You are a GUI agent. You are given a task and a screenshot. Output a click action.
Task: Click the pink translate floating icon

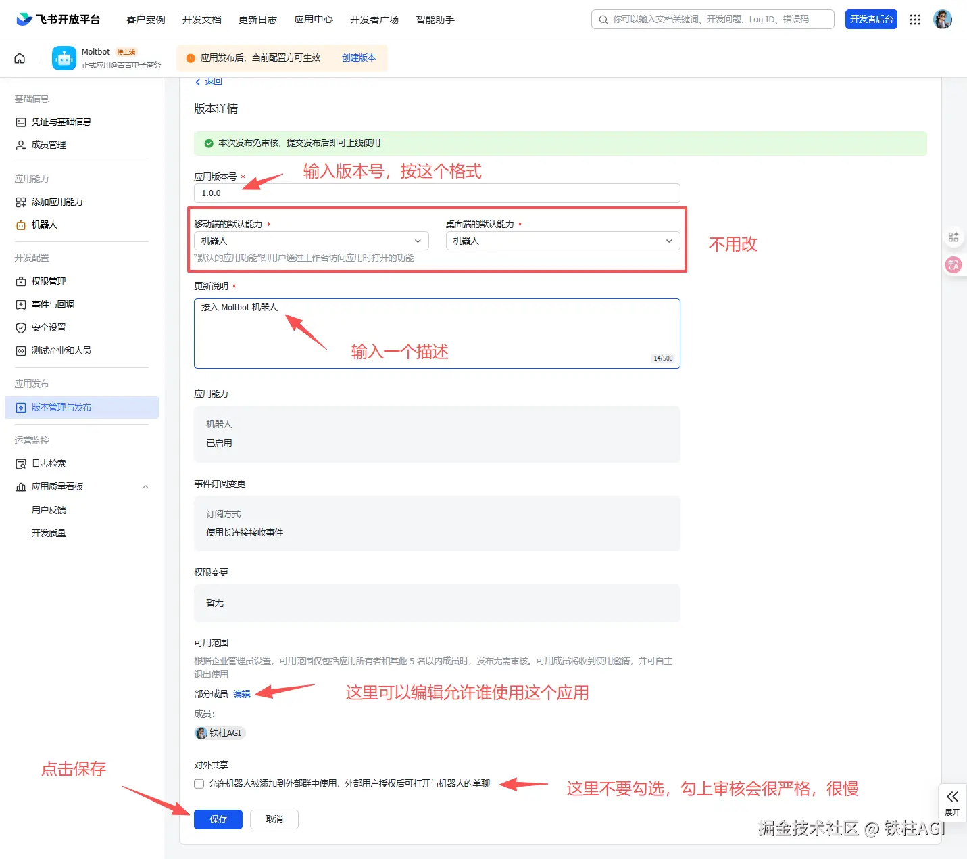[x=953, y=265]
